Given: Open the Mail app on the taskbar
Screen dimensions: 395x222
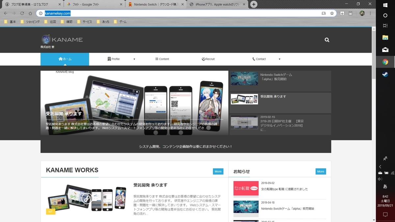Looking at the screenshot, I should coord(385,50).
